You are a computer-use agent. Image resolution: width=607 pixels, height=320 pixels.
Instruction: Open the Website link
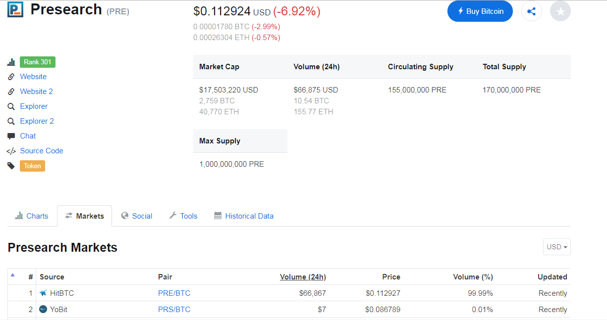click(33, 77)
